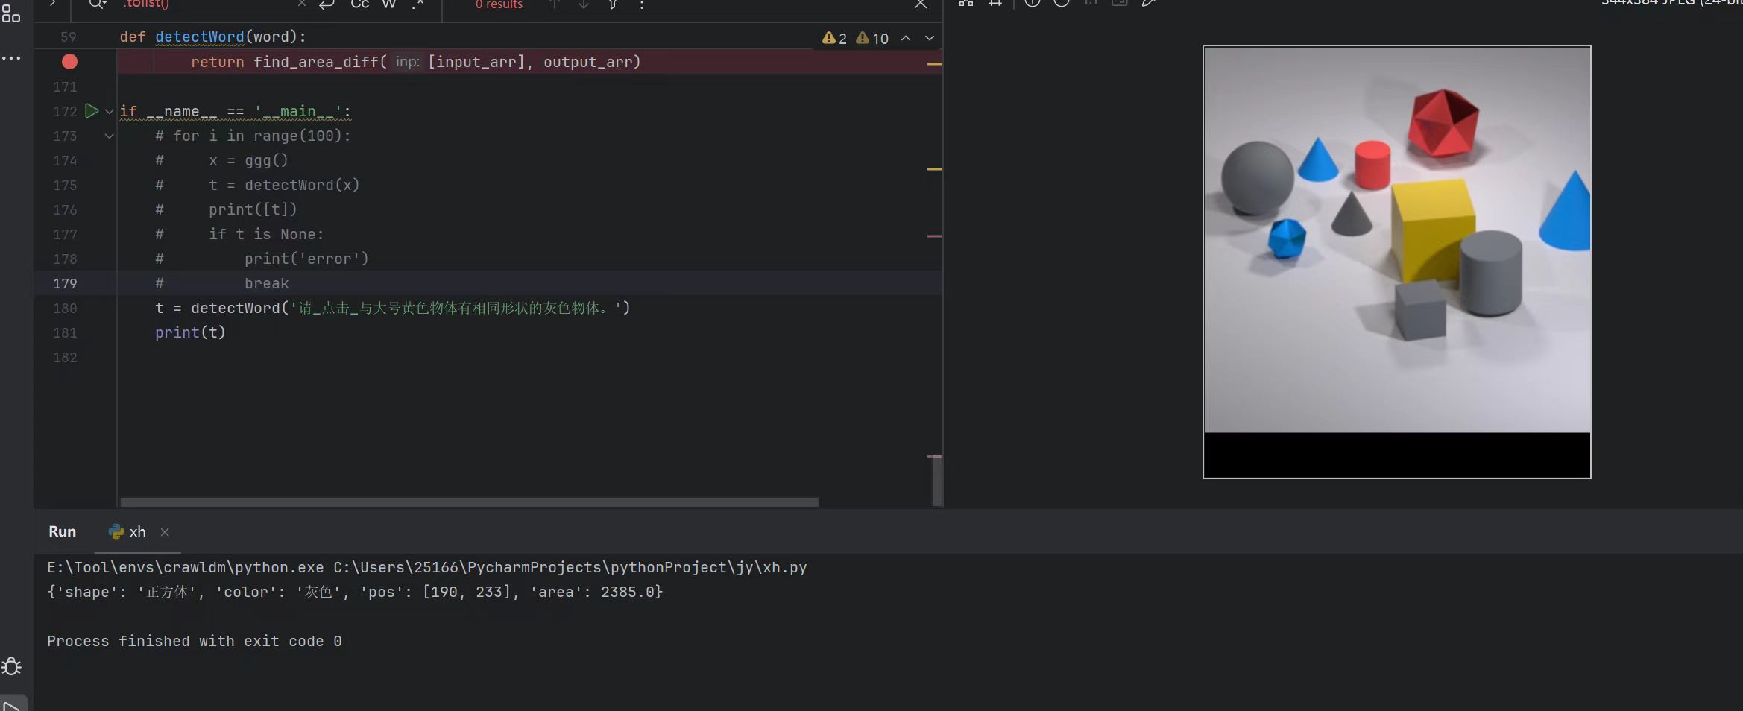Viewport: 1743px width, 711px height.
Task: Open More tool windows ellipsis
Action: click(x=11, y=58)
